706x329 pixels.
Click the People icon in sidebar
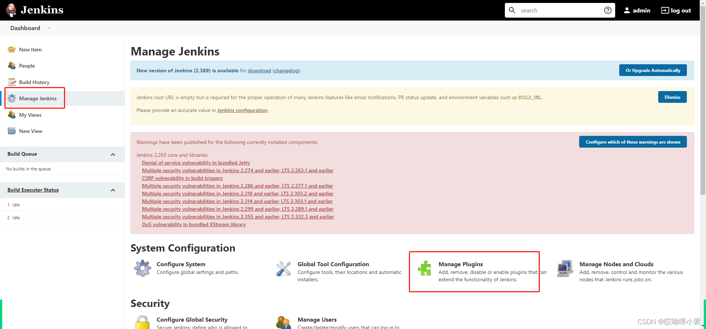pos(12,66)
